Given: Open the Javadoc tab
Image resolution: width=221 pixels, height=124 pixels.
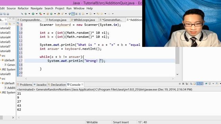Looking at the screenshot, I should (x=40, y=85).
